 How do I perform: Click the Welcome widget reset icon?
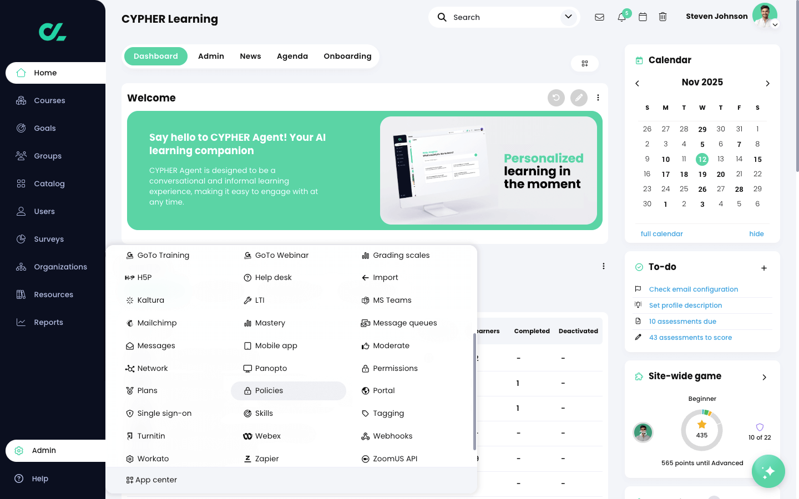click(556, 98)
